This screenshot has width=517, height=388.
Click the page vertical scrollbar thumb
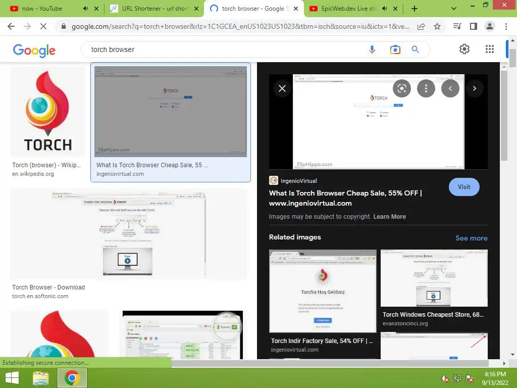pyautogui.click(x=512, y=58)
